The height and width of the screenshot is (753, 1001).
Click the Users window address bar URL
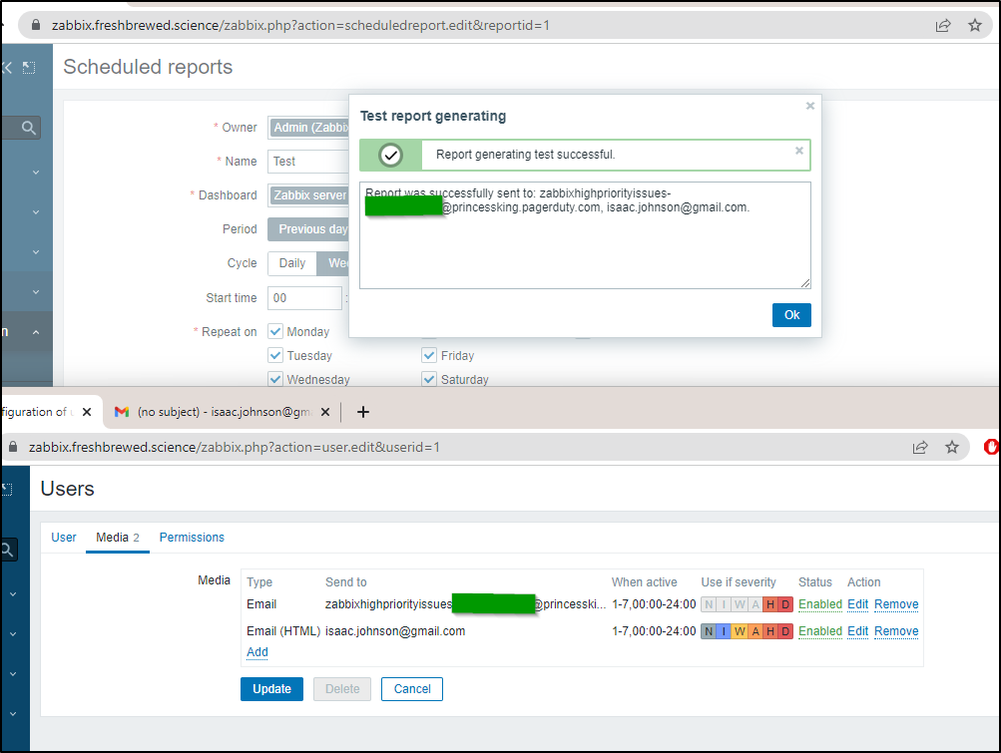point(235,448)
